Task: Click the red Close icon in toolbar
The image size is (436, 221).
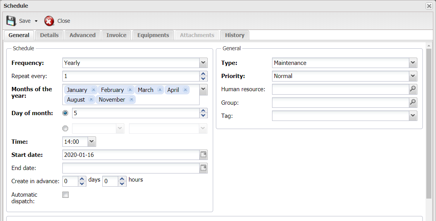Action: pos(49,21)
